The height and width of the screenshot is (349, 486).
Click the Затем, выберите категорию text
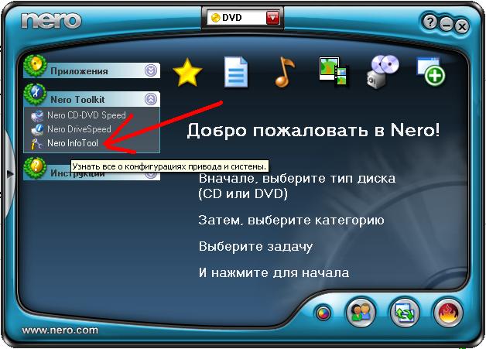(291, 221)
